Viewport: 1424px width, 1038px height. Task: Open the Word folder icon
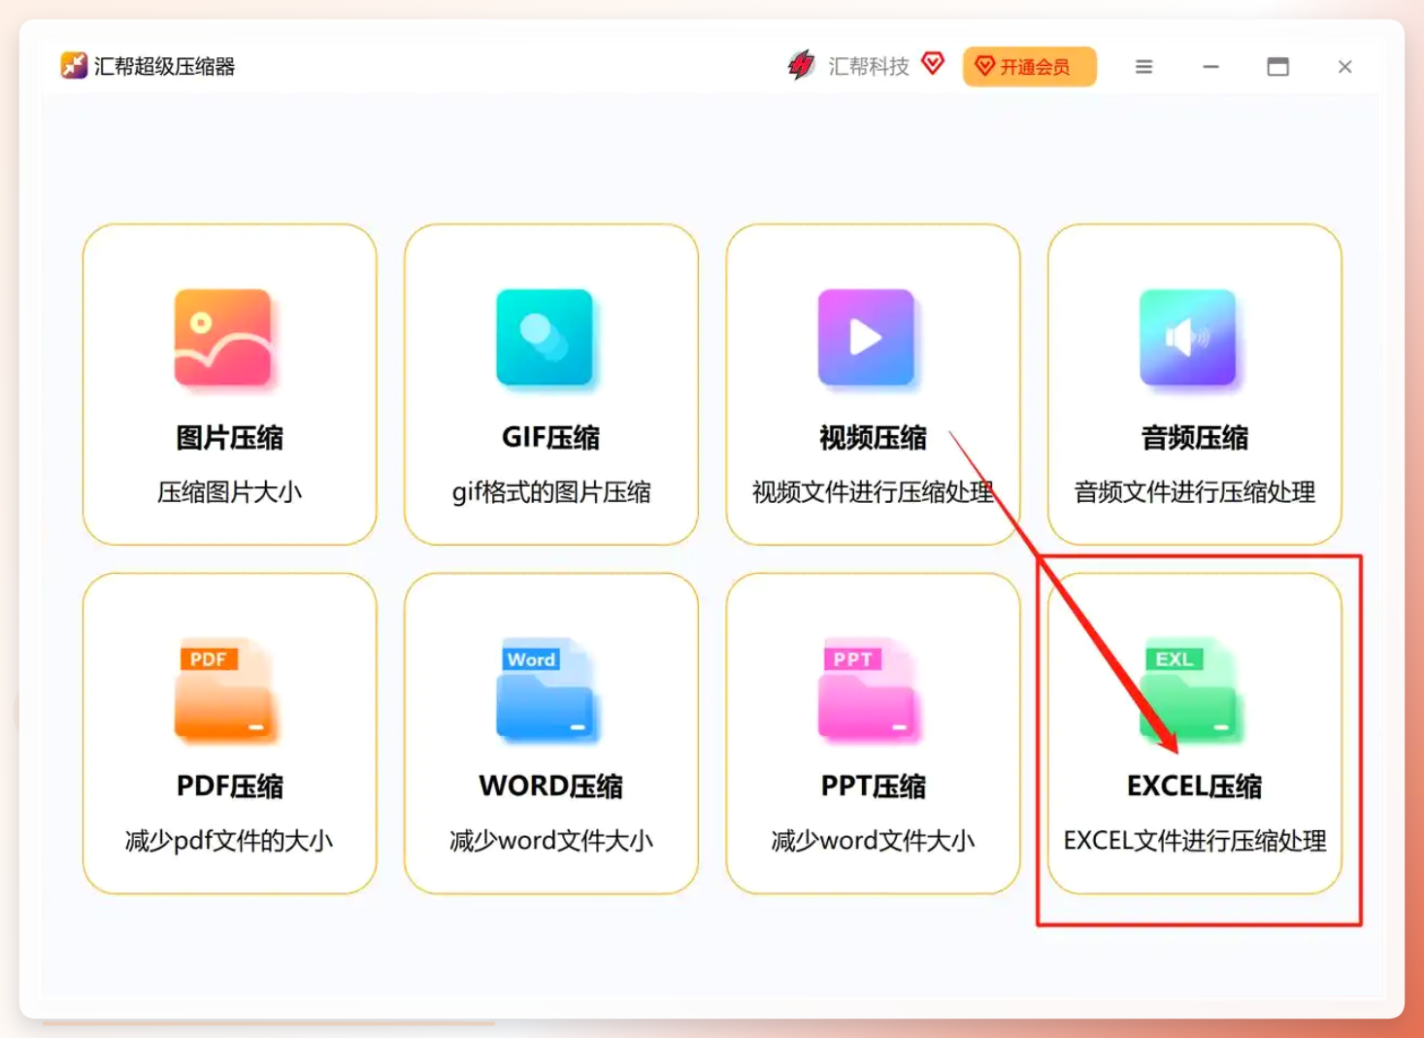click(546, 690)
